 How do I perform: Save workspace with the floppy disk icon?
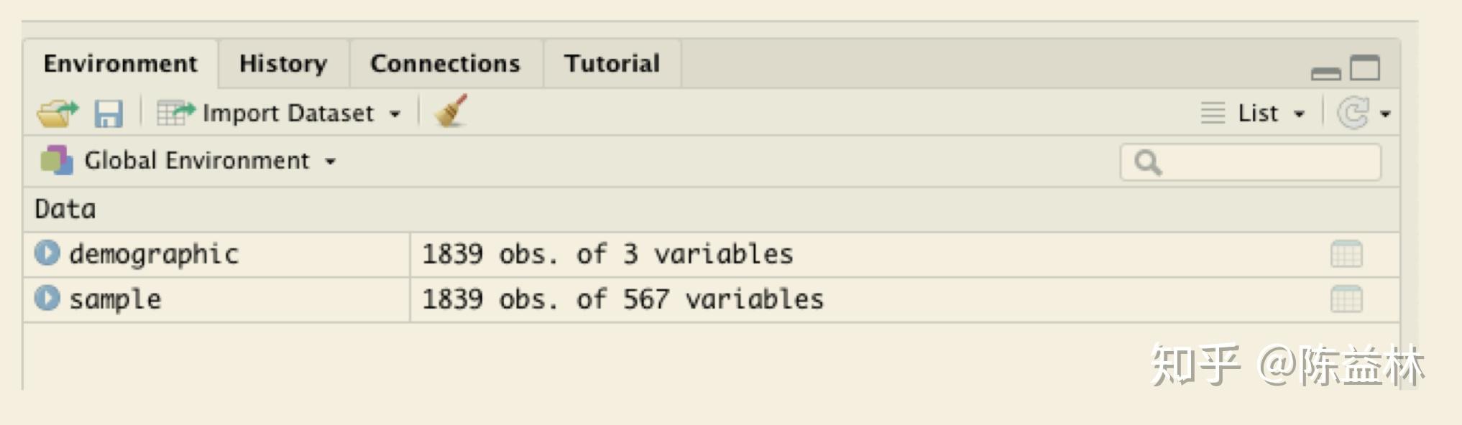[109, 113]
